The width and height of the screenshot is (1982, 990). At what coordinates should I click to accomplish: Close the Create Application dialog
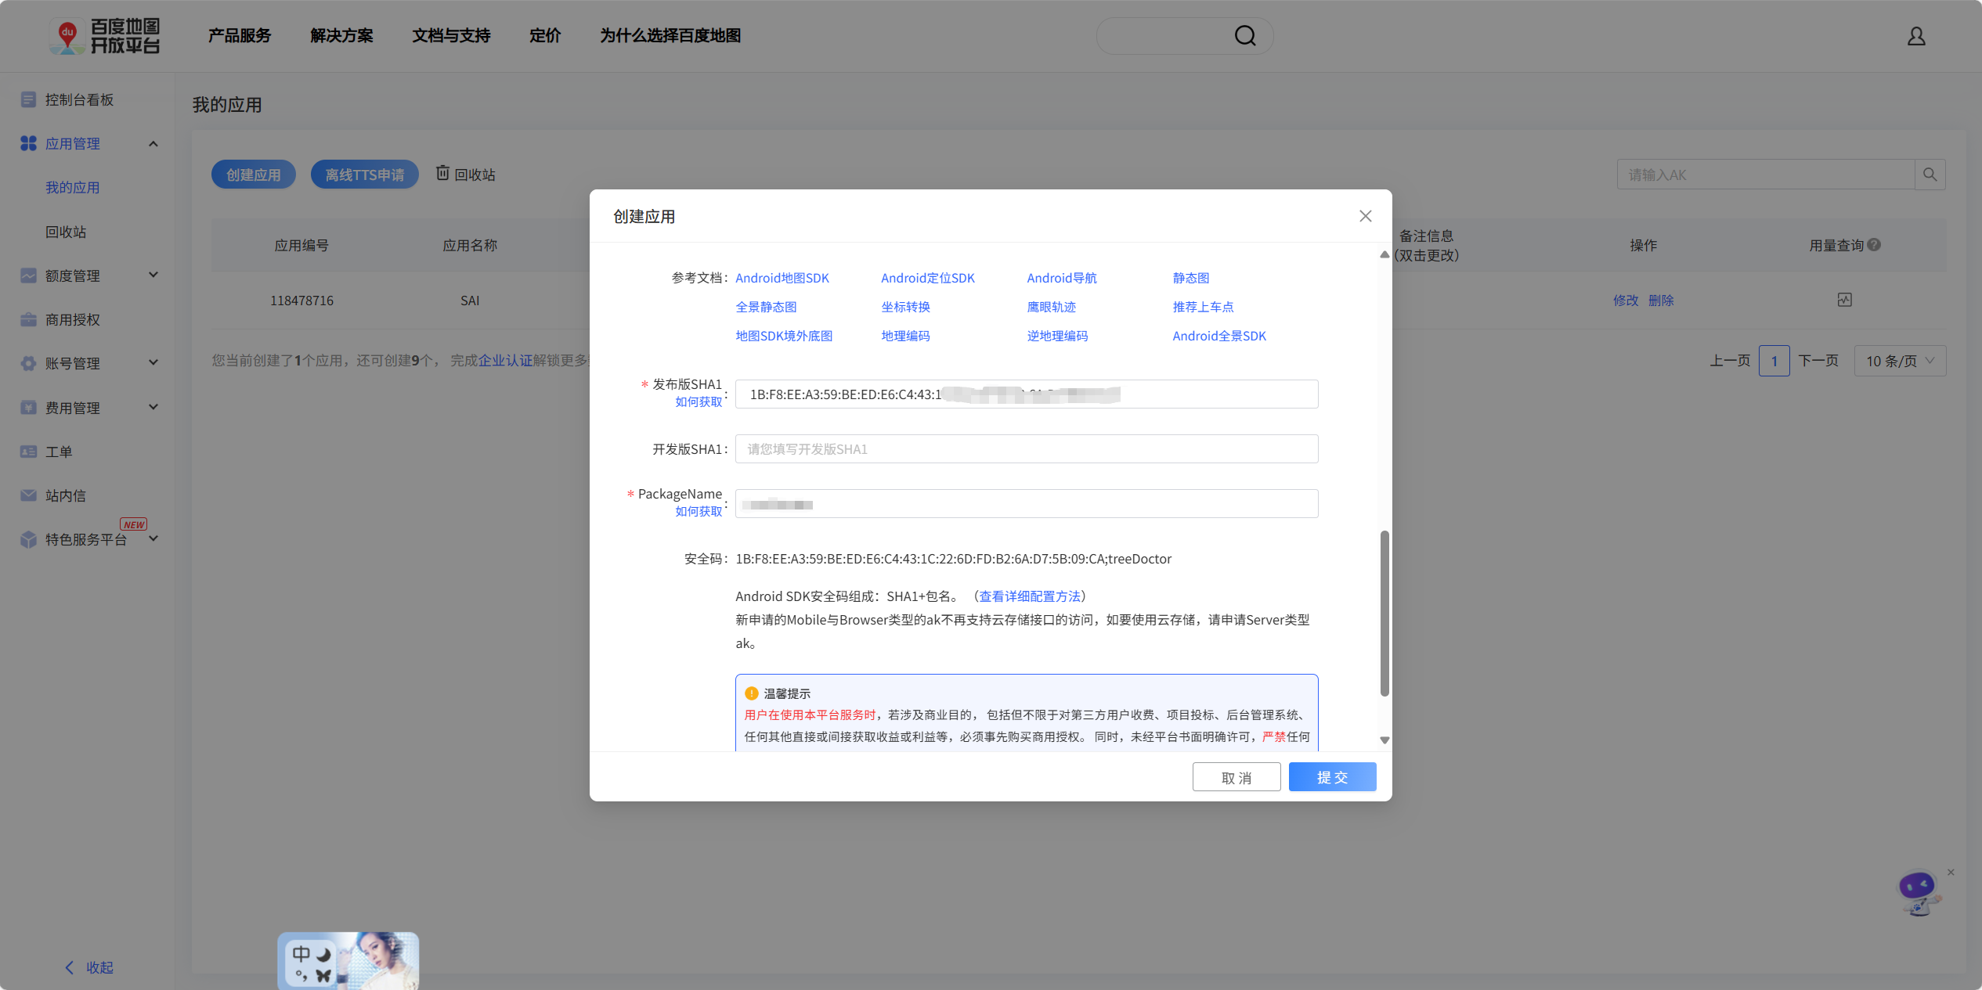click(x=1365, y=216)
